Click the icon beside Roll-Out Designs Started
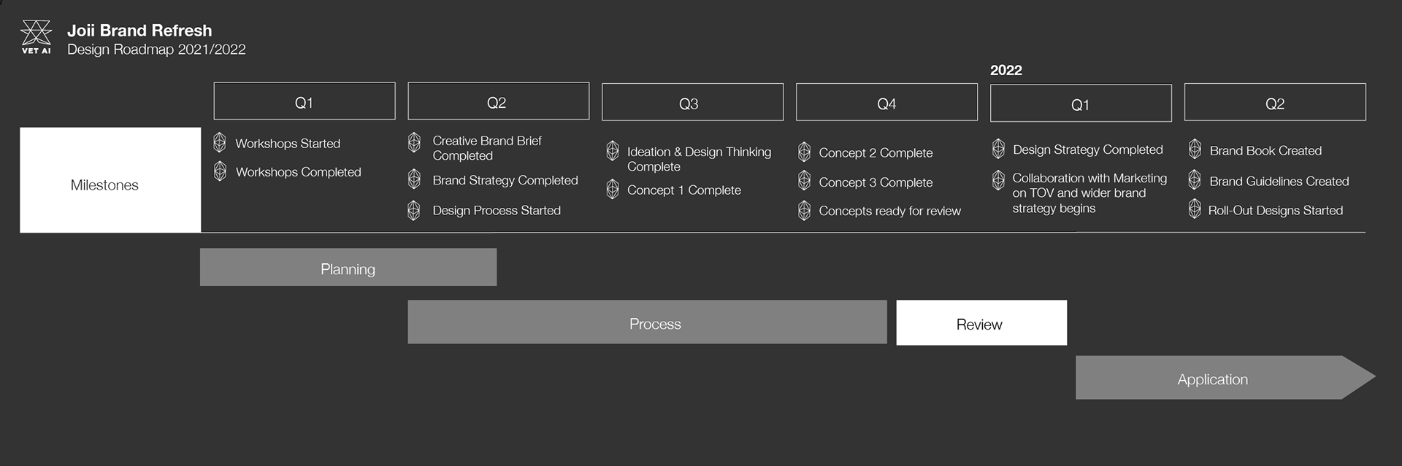Viewport: 1402px width, 466px height. (x=1195, y=209)
